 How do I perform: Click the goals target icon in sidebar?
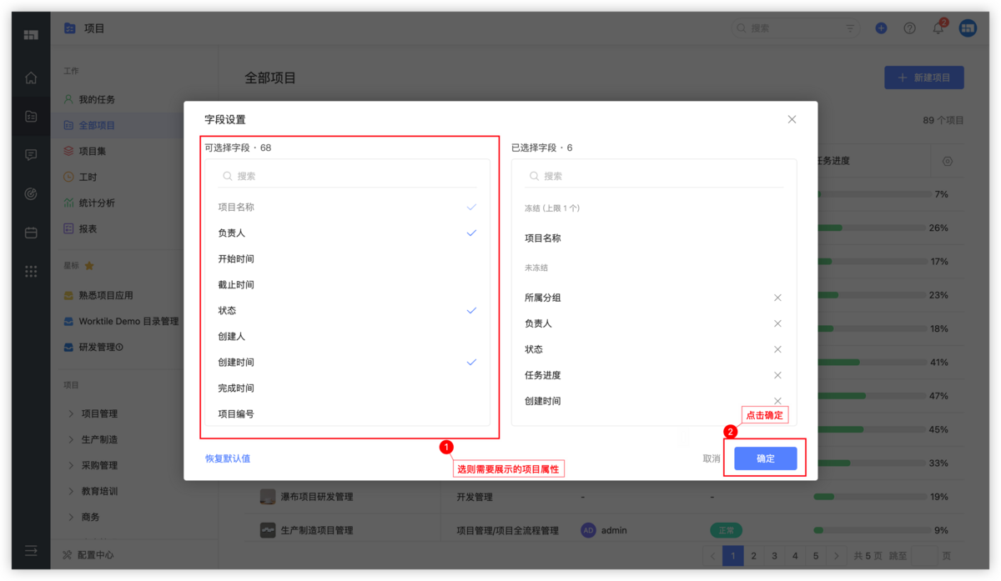click(31, 193)
